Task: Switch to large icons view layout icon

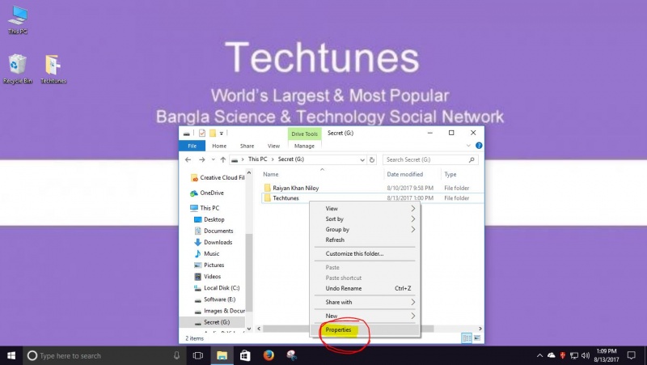Action: [477, 338]
